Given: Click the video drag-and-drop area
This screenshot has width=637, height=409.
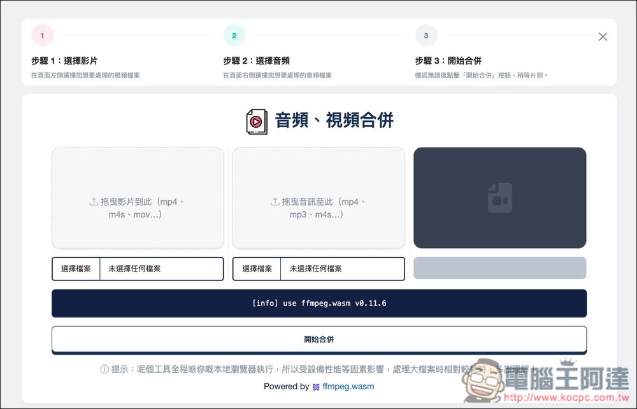Looking at the screenshot, I should [137, 197].
